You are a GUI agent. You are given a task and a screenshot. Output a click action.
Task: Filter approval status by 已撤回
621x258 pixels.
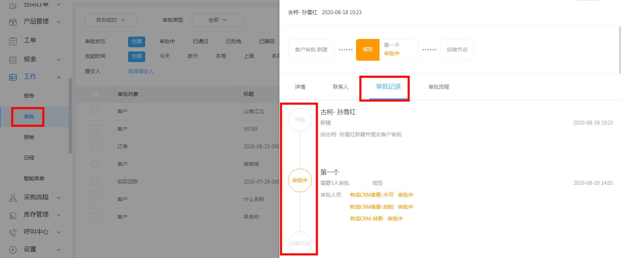267,41
